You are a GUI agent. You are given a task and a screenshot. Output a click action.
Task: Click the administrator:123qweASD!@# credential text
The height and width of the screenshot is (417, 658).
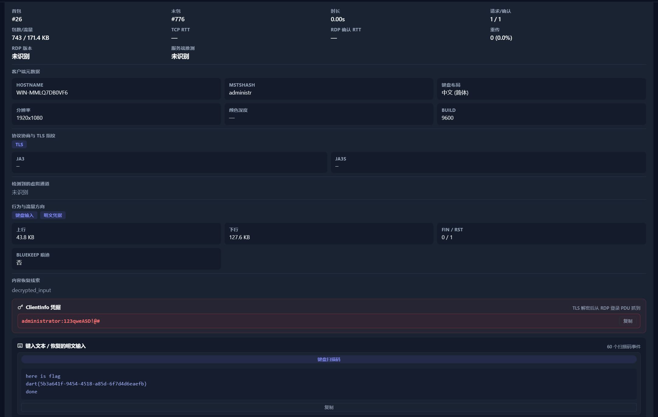[61, 321]
